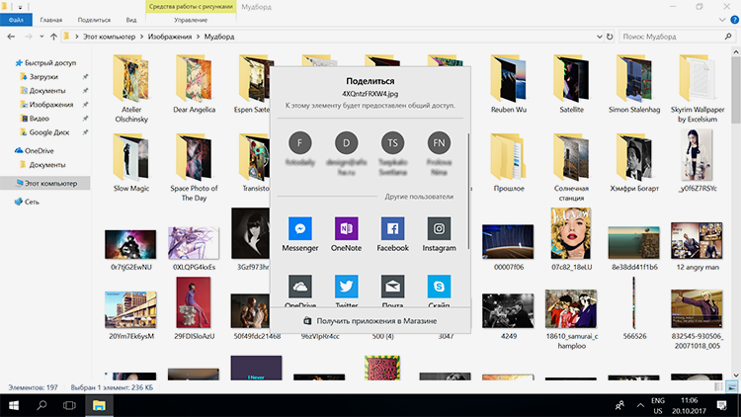Share via OneDrive app icon
This screenshot has width=741, height=417.
[x=300, y=287]
